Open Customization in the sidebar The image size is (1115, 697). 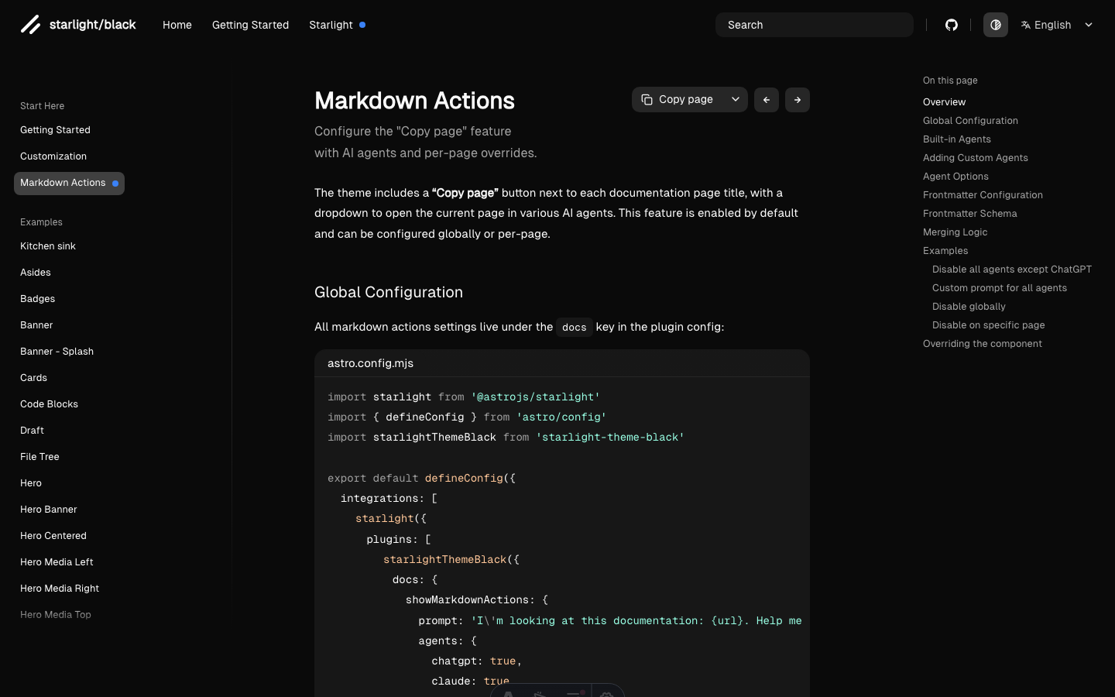pyautogui.click(x=53, y=156)
